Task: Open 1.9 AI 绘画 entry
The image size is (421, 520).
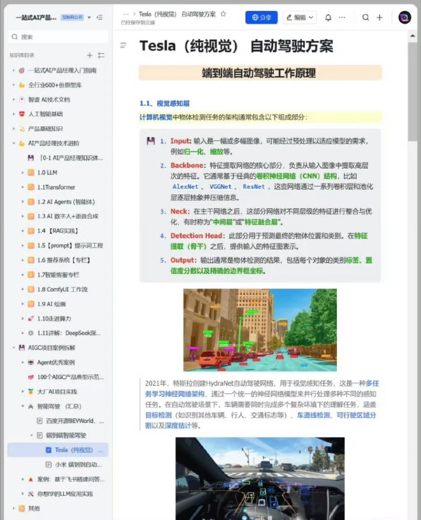Action: (x=51, y=304)
